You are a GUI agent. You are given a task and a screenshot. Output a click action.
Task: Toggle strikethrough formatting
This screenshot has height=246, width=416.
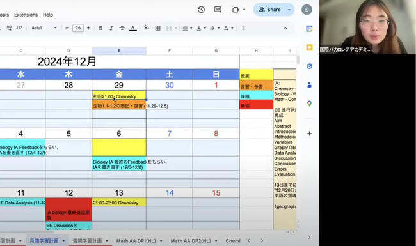click(122, 28)
